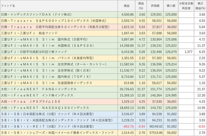Select the profit value 14,208.89

click(127, 46)
